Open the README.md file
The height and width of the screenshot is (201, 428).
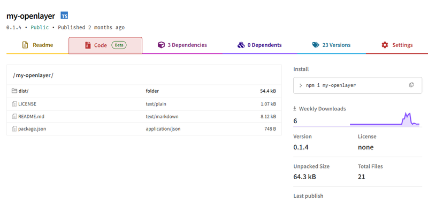[31, 116]
